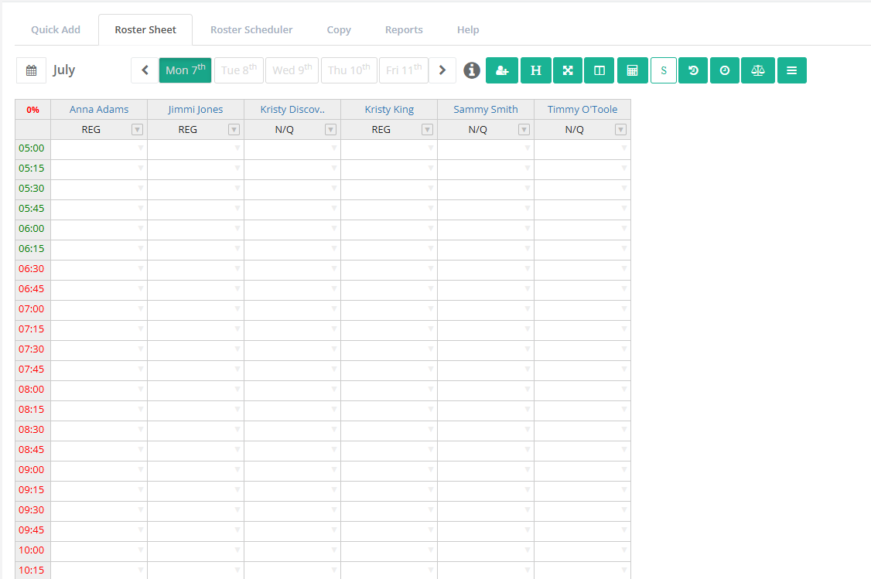Open Kristy King staff link
871x579 pixels.
(x=389, y=109)
